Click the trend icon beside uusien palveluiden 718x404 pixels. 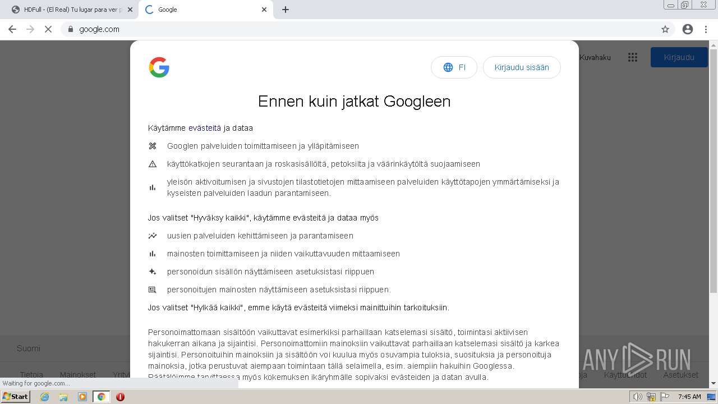[x=153, y=236]
